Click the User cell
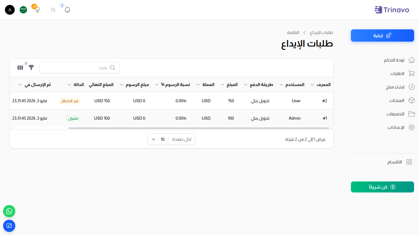 (x=296, y=101)
